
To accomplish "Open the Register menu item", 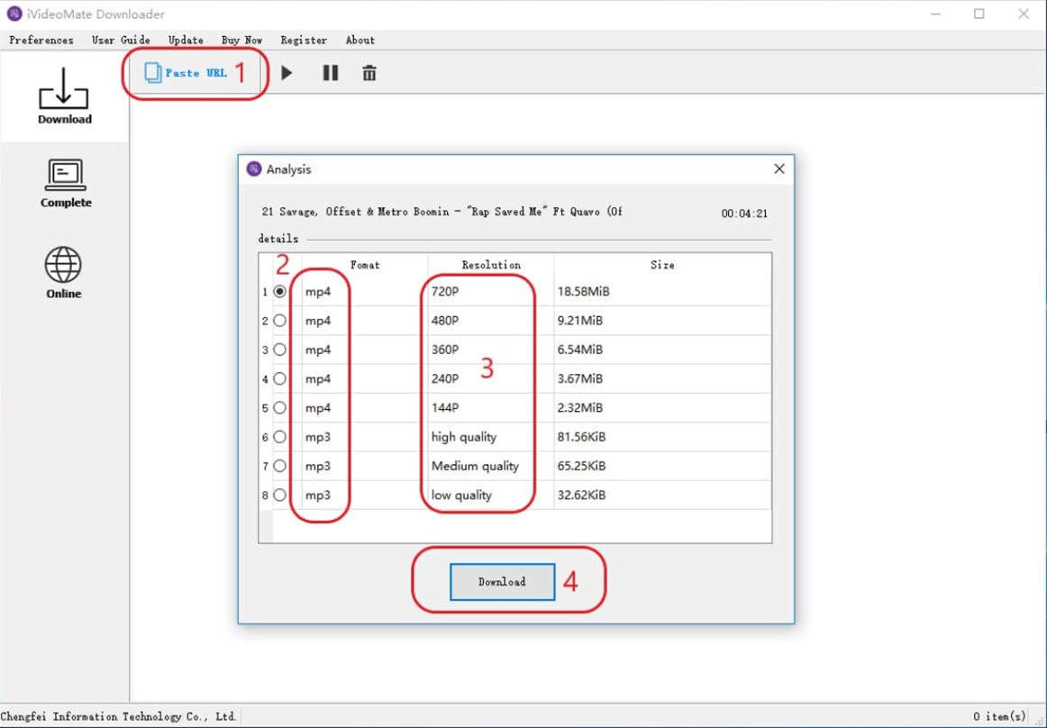I will [304, 40].
